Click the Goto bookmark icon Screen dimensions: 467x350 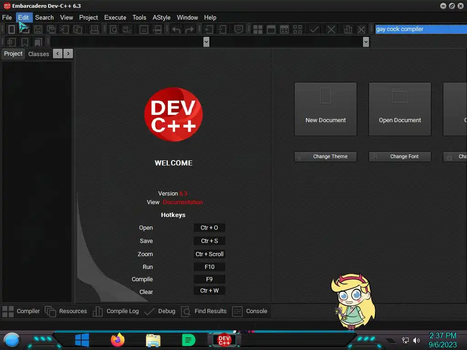coord(38,42)
